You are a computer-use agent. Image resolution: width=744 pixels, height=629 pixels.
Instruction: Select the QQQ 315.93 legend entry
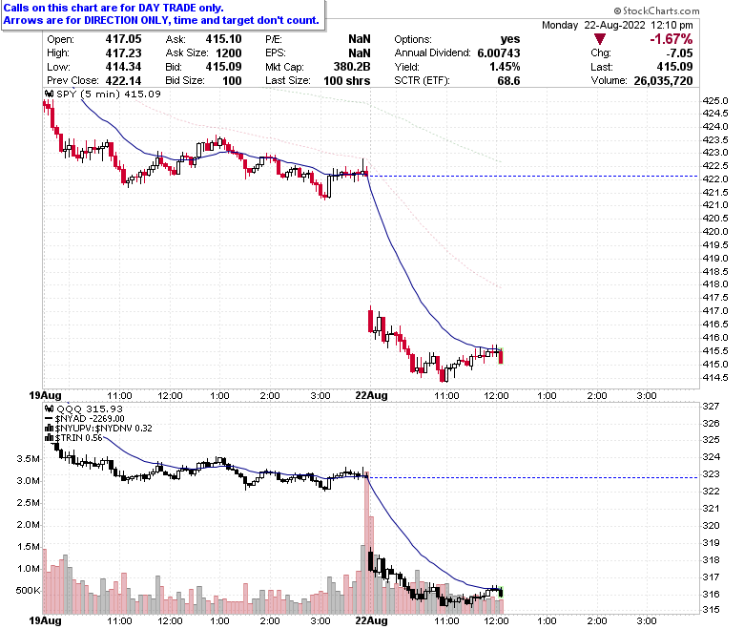(90, 409)
